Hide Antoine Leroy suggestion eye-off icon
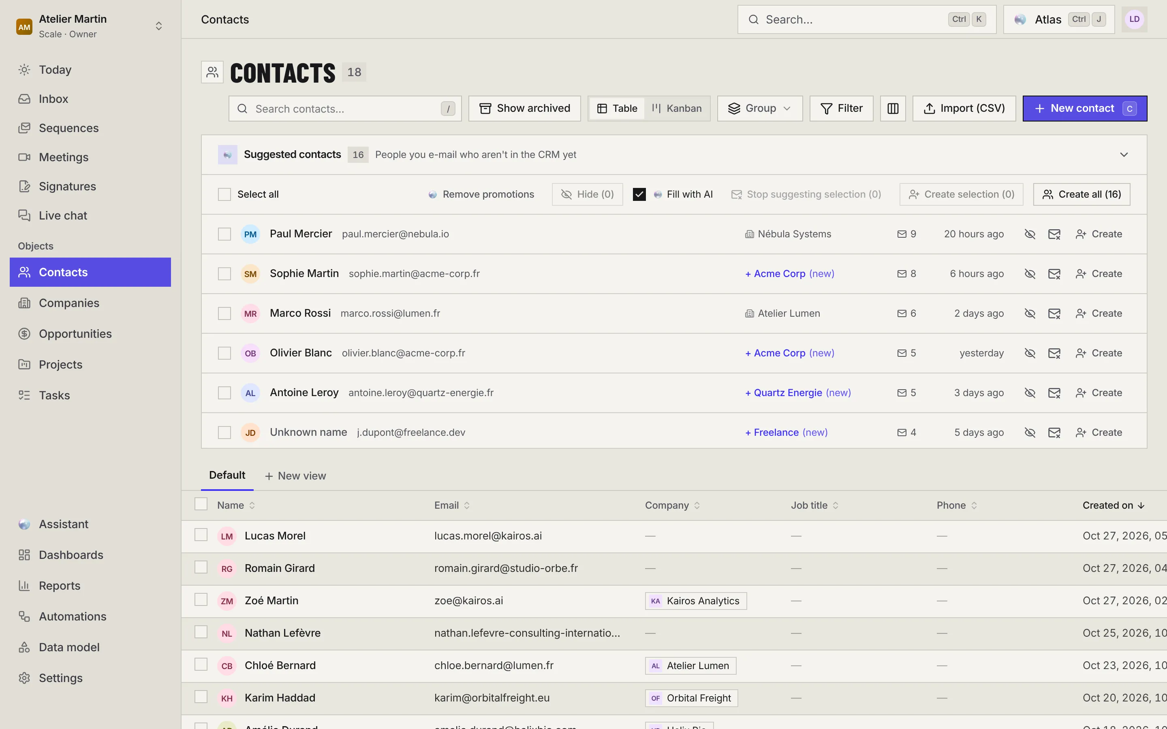The image size is (1167, 729). pyautogui.click(x=1030, y=393)
